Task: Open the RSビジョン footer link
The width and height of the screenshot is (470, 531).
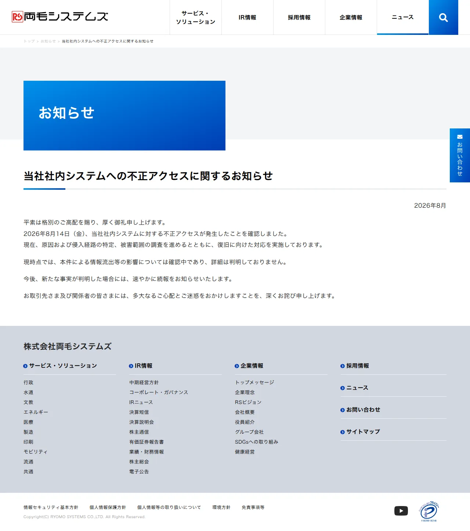Action: pyautogui.click(x=248, y=402)
